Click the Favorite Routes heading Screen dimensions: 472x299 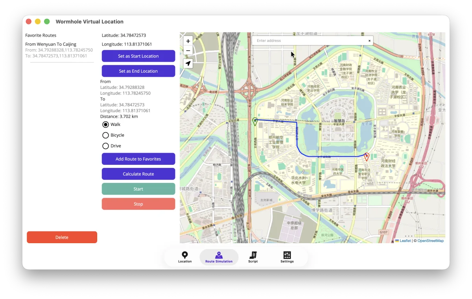pyautogui.click(x=41, y=35)
